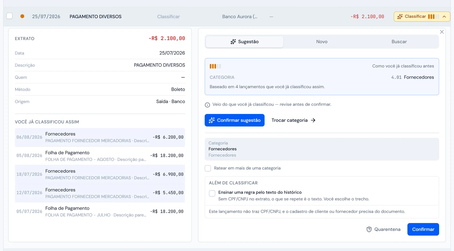This screenshot has width=454, height=251.
Task: Tick the PAGAMENTO DIVERSOS row checkbox
Action: [9, 16]
